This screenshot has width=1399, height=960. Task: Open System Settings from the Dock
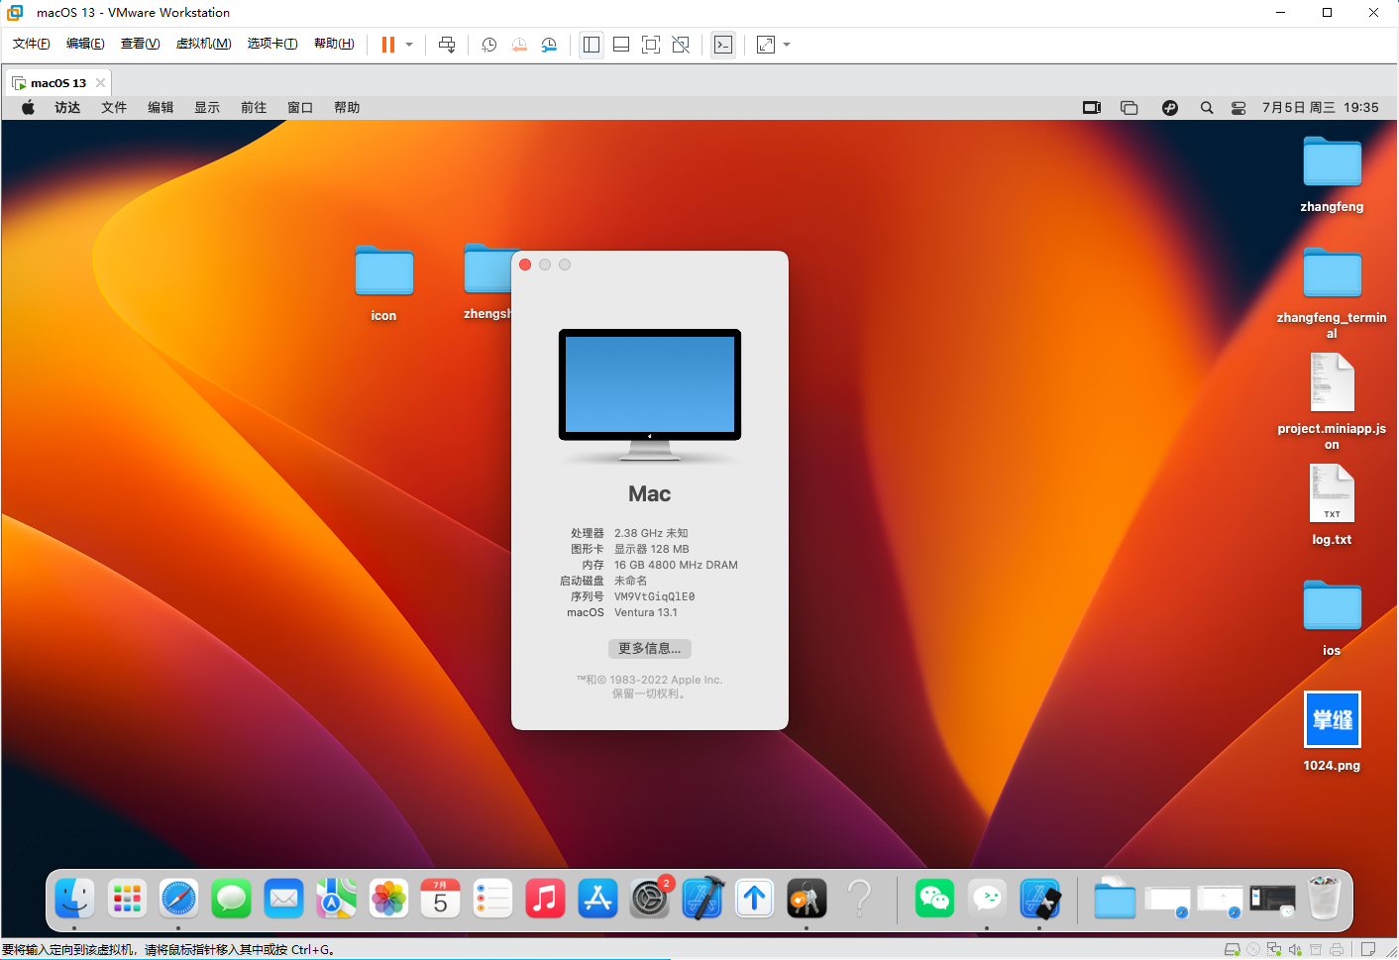pyautogui.click(x=650, y=900)
